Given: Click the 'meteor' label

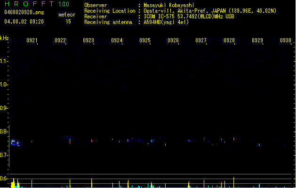Looking at the screenshot, I should coord(67,15).
